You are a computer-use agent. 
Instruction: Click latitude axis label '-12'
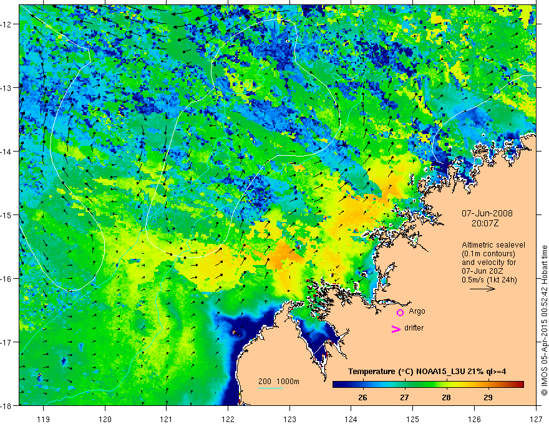pos(7,24)
